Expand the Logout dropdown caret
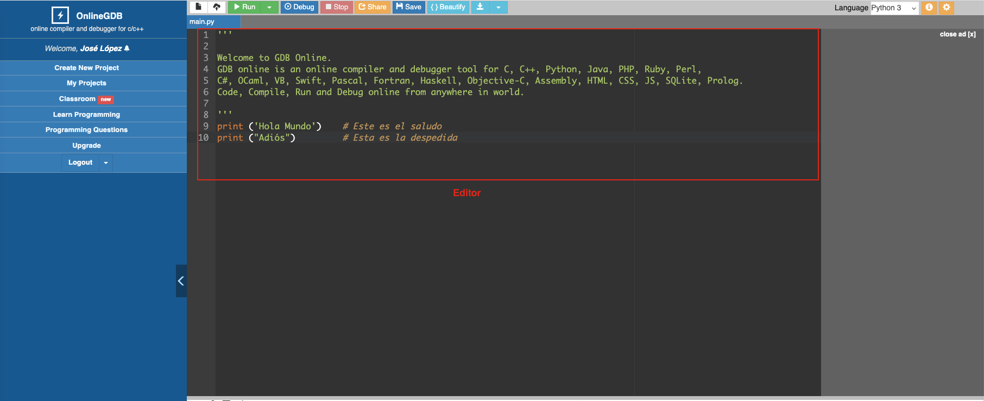The image size is (984, 401). click(x=106, y=162)
